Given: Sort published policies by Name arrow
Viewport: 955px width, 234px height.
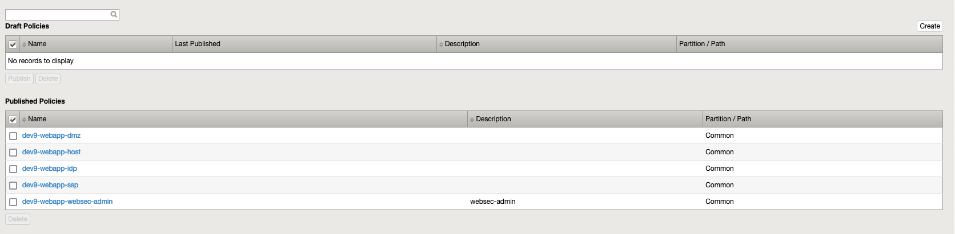Looking at the screenshot, I should tap(24, 120).
